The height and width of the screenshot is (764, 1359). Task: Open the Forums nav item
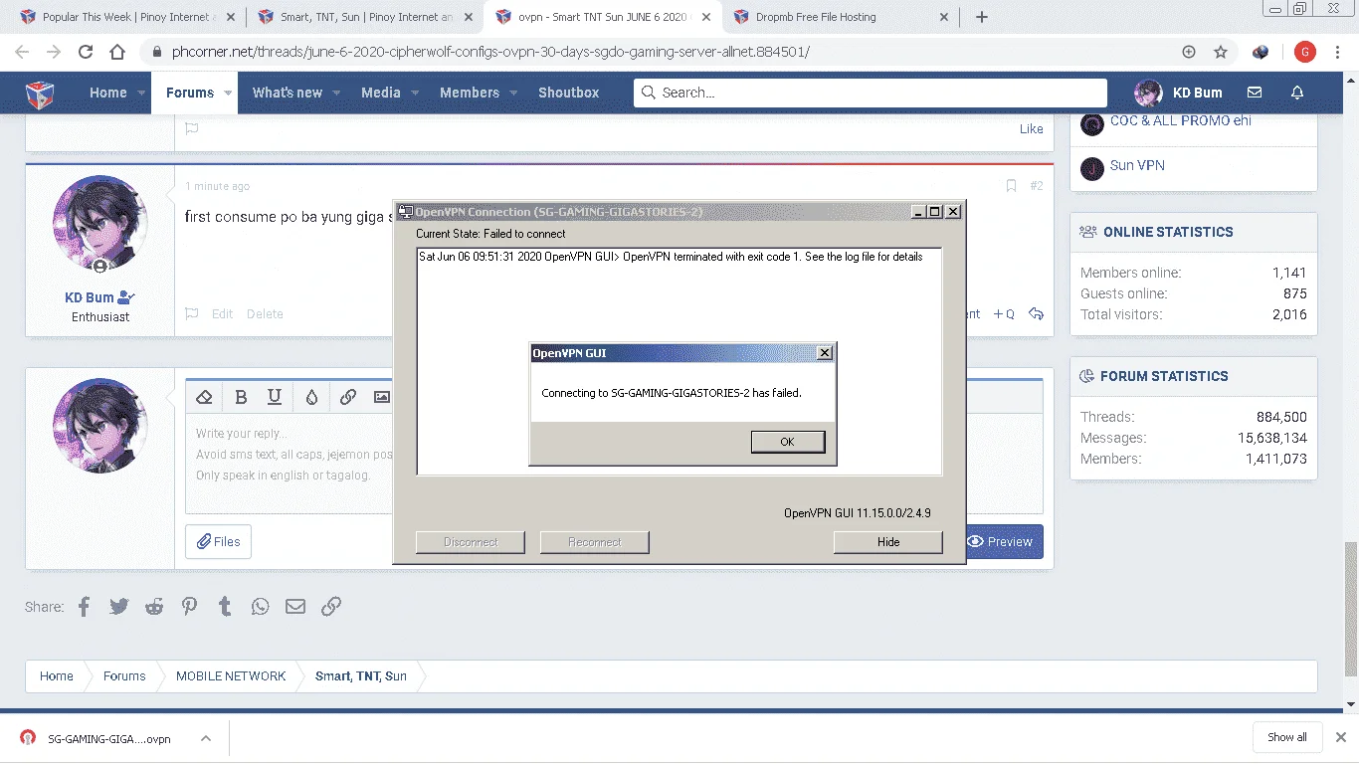(190, 93)
